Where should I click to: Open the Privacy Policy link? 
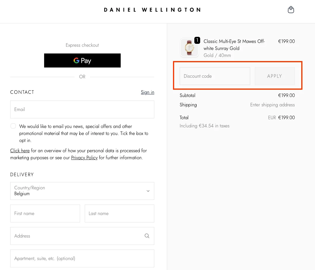click(x=84, y=157)
